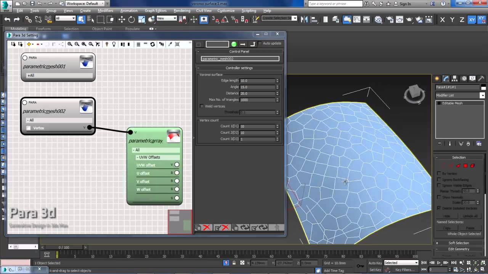Collapse the Edit Geometry rollout
The width and height of the screenshot is (488, 274).
459,249
